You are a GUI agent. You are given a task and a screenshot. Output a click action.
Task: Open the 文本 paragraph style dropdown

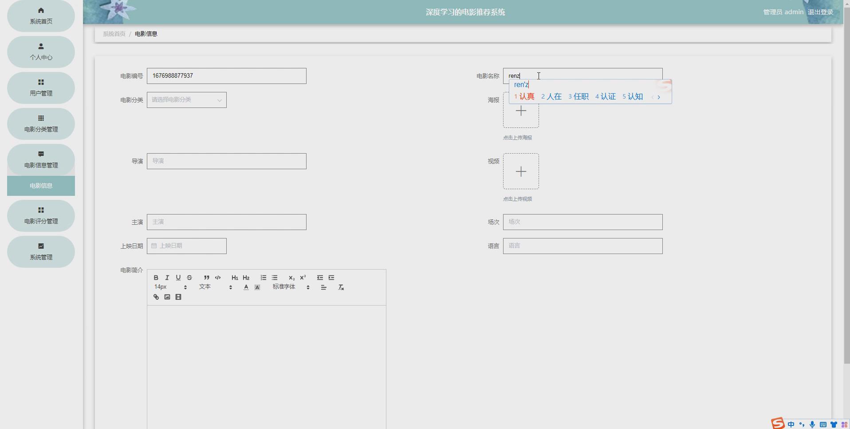click(216, 287)
